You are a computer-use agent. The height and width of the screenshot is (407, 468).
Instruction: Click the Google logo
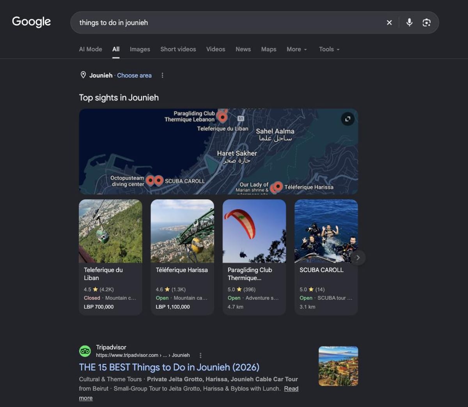pos(31,22)
